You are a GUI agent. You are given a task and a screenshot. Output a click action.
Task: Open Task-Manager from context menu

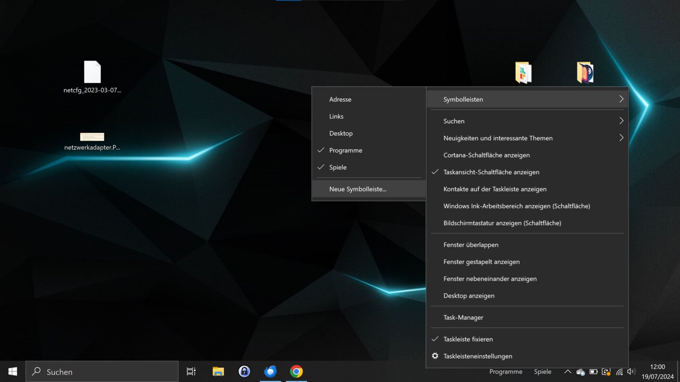point(463,317)
